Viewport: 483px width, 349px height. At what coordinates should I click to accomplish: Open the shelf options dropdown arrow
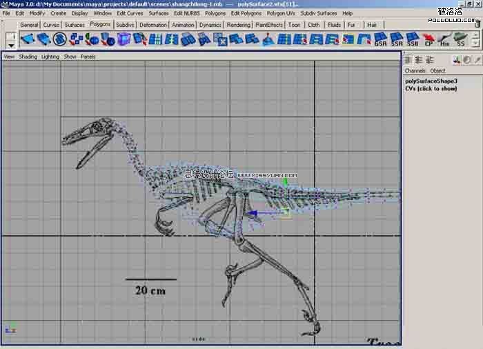click(12, 46)
